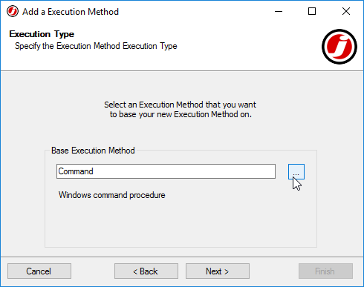Image resolution: width=364 pixels, height=287 pixels.
Task: Click the Add a Execution Method title text
Action: 71,12
